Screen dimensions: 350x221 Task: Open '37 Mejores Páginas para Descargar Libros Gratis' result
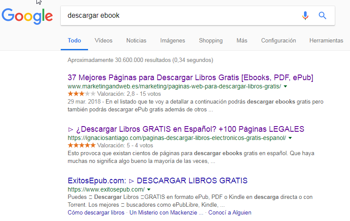[190, 78]
